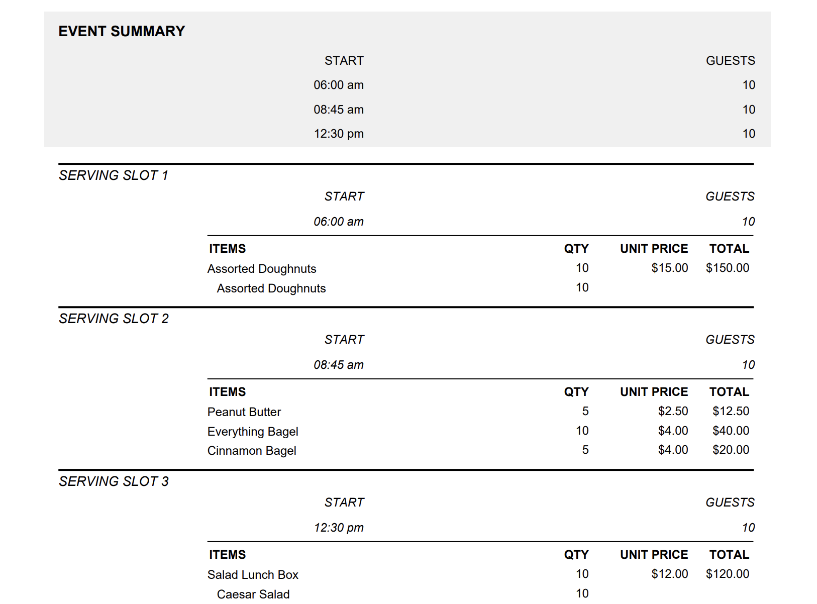
Task: Click the $120.00 Salad Lunch Box total
Action: point(727,574)
